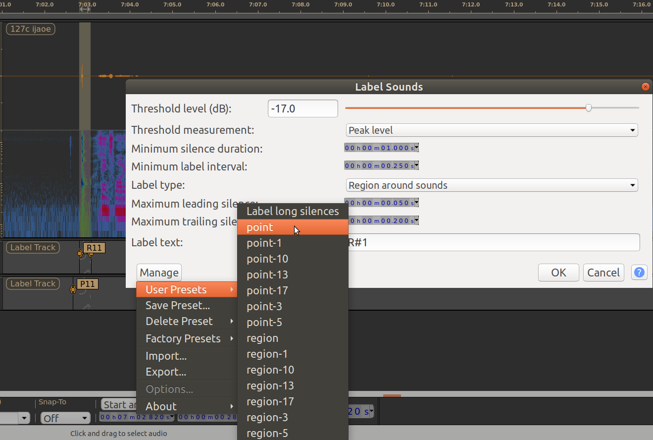The width and height of the screenshot is (653, 440).
Task: Click the R11 label's circular drag handle
Action: pos(80,253)
